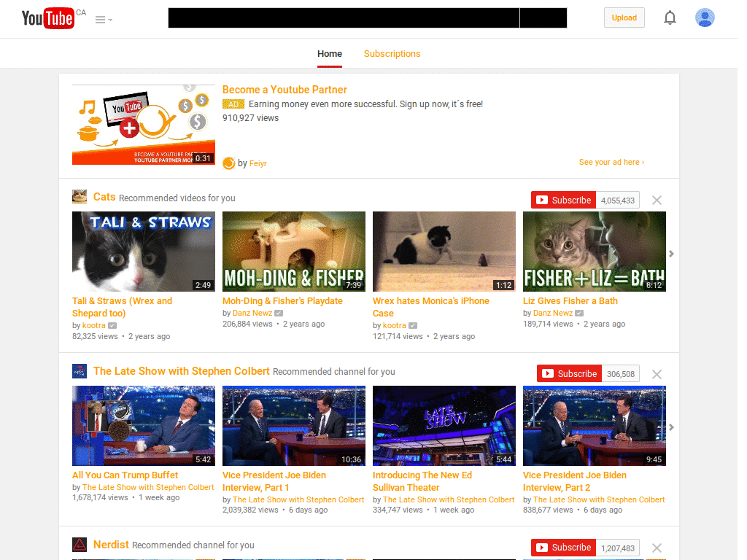The height and width of the screenshot is (560, 747).
Task: Open channel link under All You Can Trump Buffet
Action: click(148, 487)
